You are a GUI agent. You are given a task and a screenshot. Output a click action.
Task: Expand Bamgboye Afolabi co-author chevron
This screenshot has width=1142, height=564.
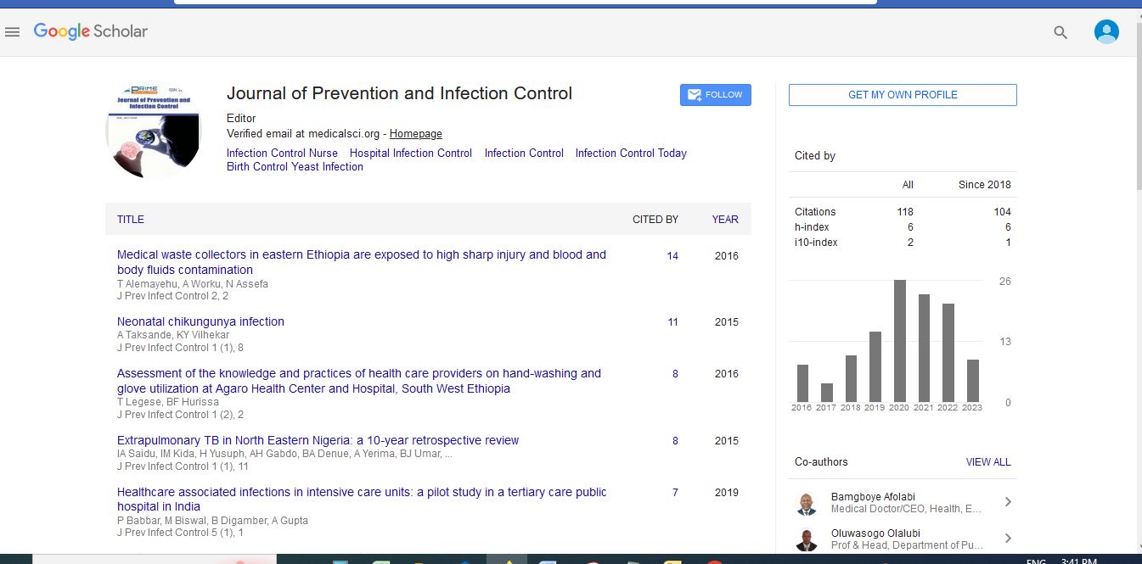pyautogui.click(x=1007, y=502)
